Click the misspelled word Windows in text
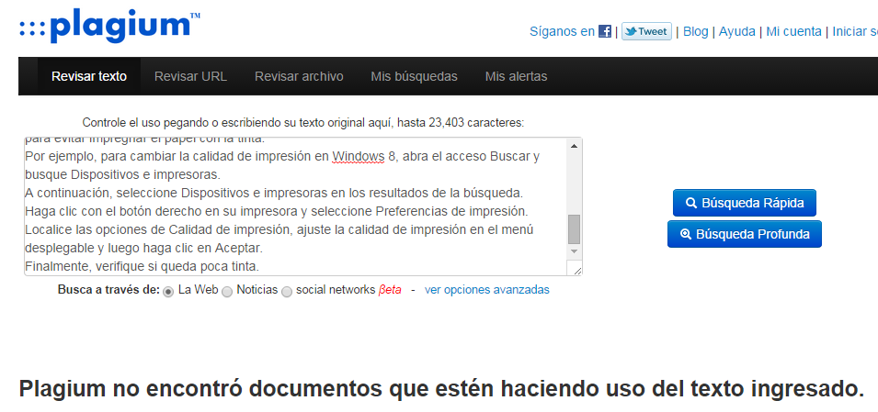Viewport: 878px width, 412px height. click(x=359, y=157)
